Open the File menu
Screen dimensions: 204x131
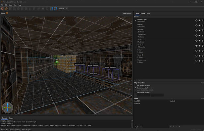coord(2,5)
